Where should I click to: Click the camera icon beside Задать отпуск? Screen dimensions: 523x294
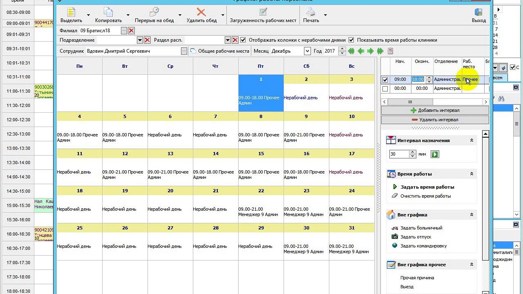click(395, 237)
